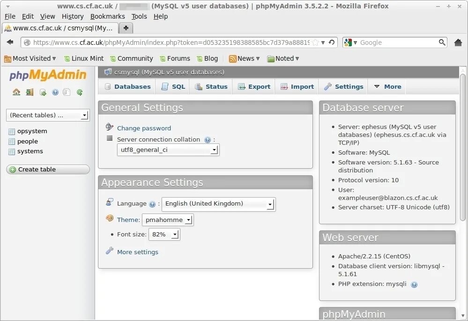Open help for Server connection collation
Viewport: 468px width, 321px height.
coord(208,140)
